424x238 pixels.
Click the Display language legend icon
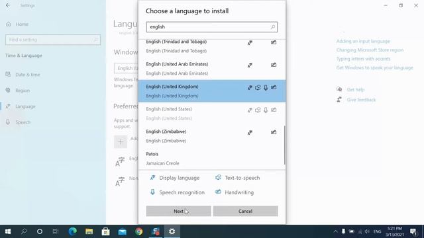click(x=152, y=178)
